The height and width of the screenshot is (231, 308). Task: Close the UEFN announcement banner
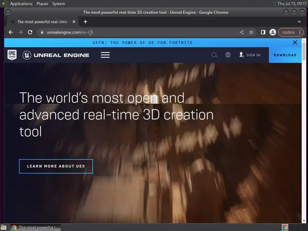pos(295,42)
